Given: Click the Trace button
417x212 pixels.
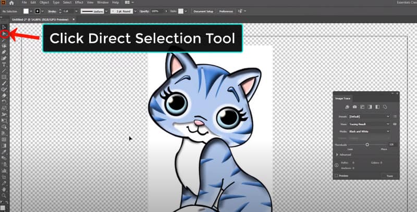Looking at the screenshot, I should point(389,176).
